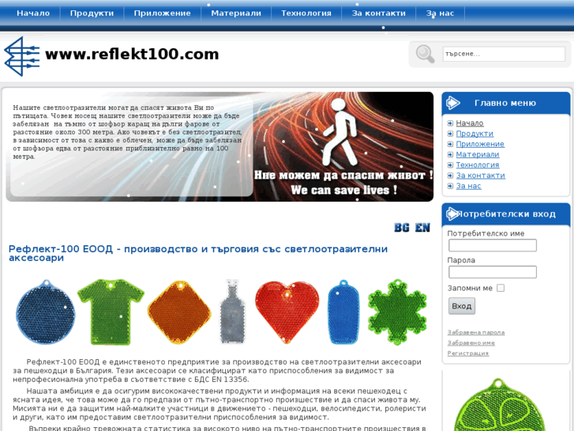Click the pedestrian banner We can save lives

tap(343, 147)
